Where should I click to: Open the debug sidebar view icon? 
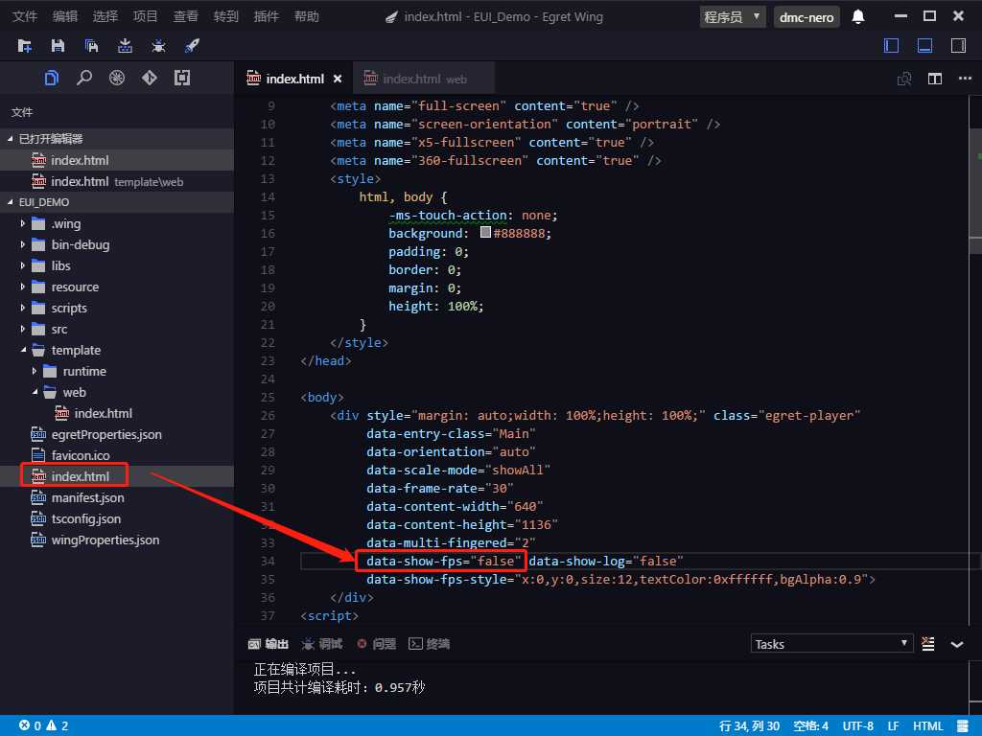[116, 78]
